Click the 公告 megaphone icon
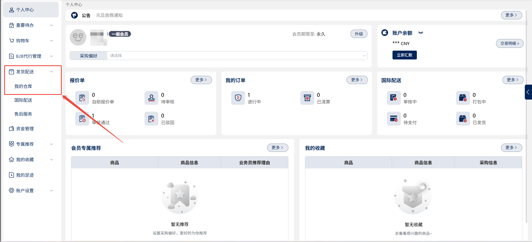The height and width of the screenshot is (242, 532). (74, 15)
